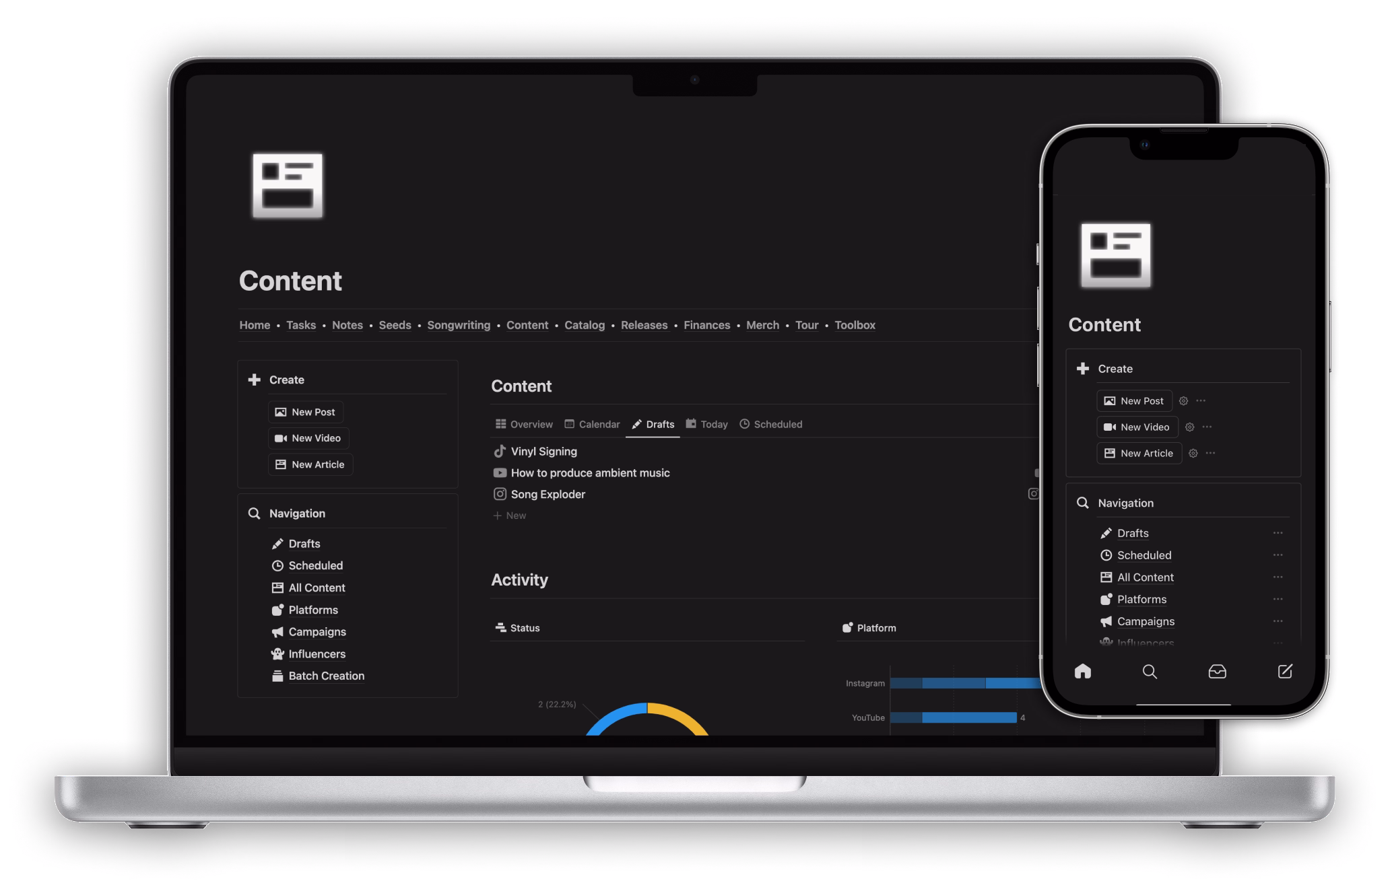The height and width of the screenshot is (883, 1390).
Task: Open three-dot menu beside phone New Video
Action: pos(1207,427)
